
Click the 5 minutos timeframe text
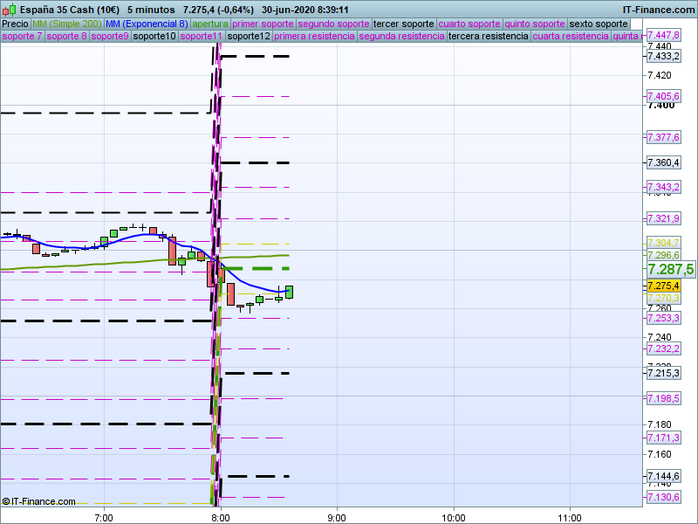pos(151,10)
